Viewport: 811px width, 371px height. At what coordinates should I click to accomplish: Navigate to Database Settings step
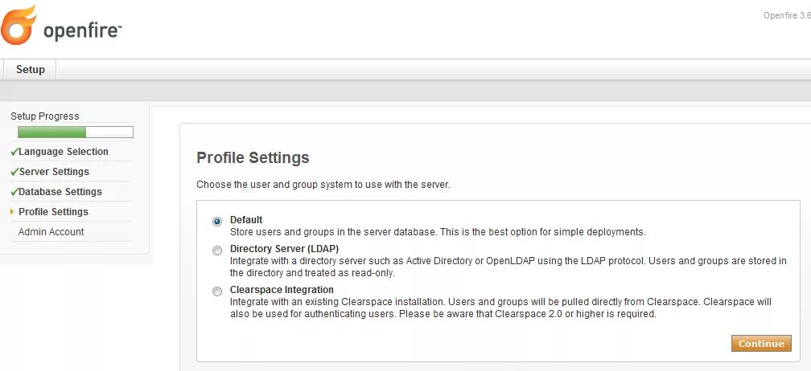[60, 192]
